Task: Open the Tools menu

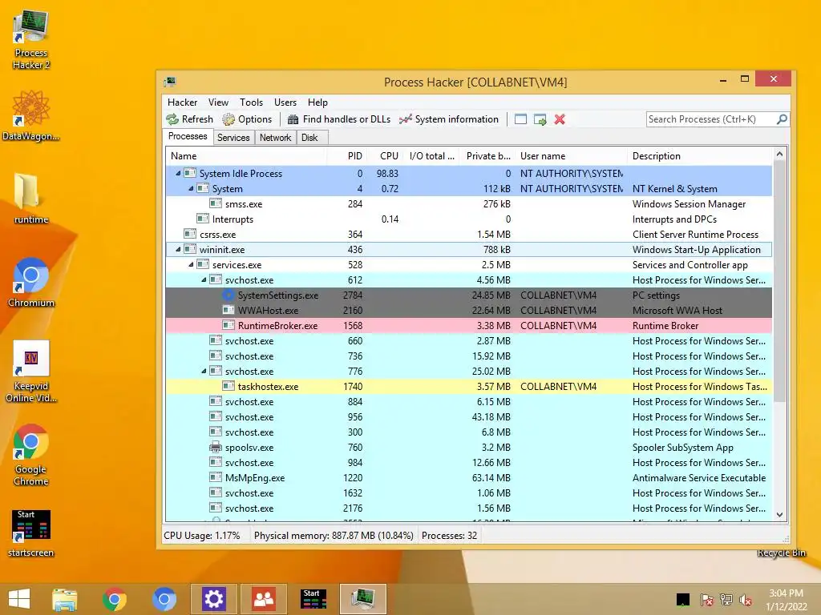Action: tap(251, 102)
